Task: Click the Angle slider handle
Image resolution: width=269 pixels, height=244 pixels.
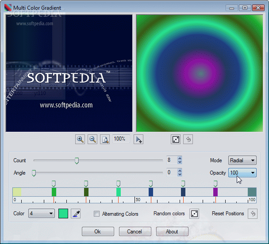Action: point(34,173)
